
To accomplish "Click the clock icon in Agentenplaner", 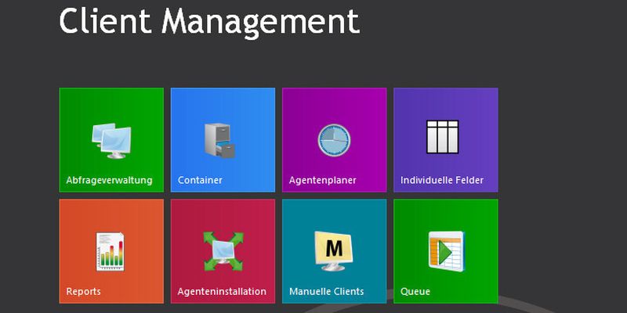I will (335, 141).
